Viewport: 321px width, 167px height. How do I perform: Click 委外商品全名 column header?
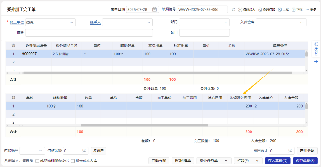[67, 46]
